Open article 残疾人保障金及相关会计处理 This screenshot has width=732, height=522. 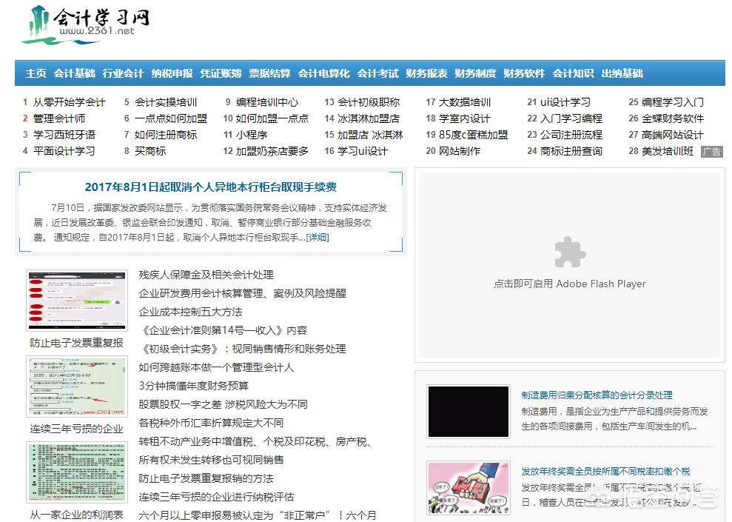click(206, 275)
